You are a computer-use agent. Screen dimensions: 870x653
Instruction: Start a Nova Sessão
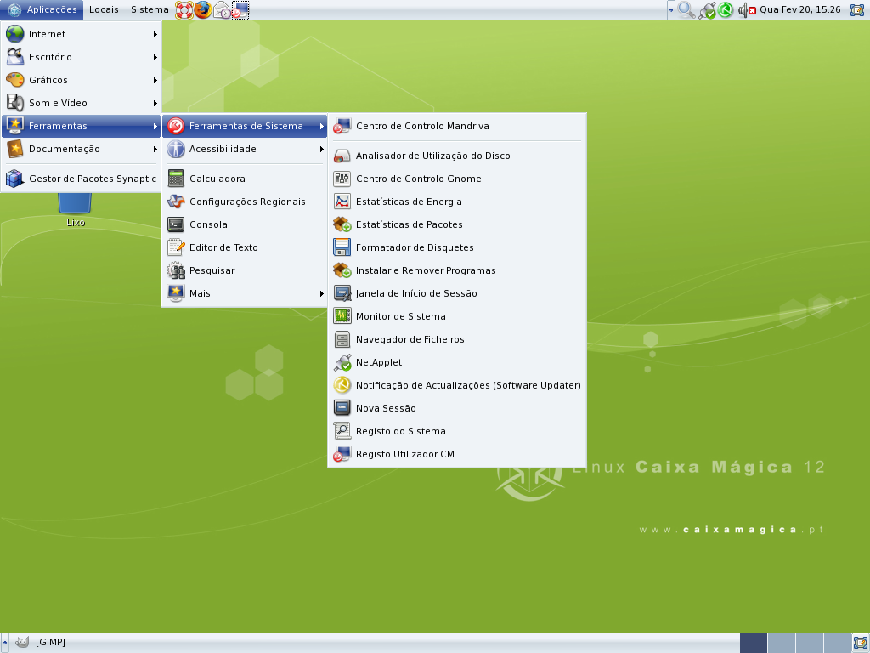(456, 408)
